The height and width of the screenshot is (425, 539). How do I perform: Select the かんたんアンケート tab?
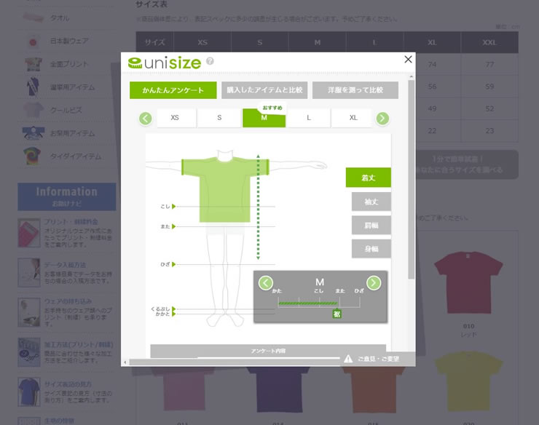pos(173,90)
